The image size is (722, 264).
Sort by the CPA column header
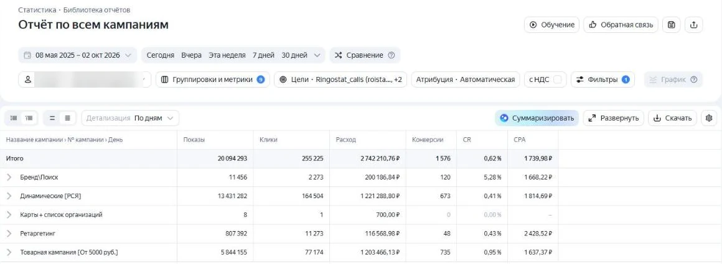(x=519, y=140)
